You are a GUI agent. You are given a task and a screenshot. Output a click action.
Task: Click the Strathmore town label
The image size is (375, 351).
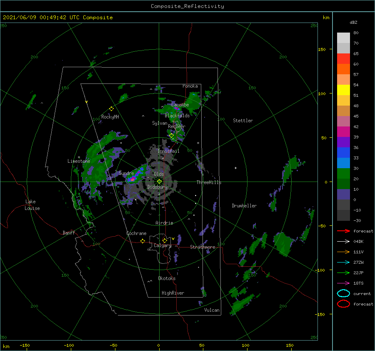pyautogui.click(x=202, y=247)
